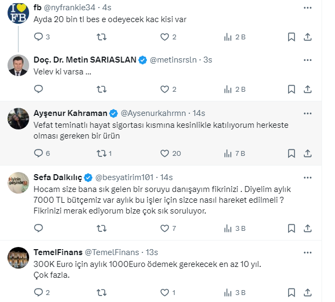Screen dimensions: 335x302
Task: Like the TemelFinans 300K Euro tweet
Action: coord(165,292)
